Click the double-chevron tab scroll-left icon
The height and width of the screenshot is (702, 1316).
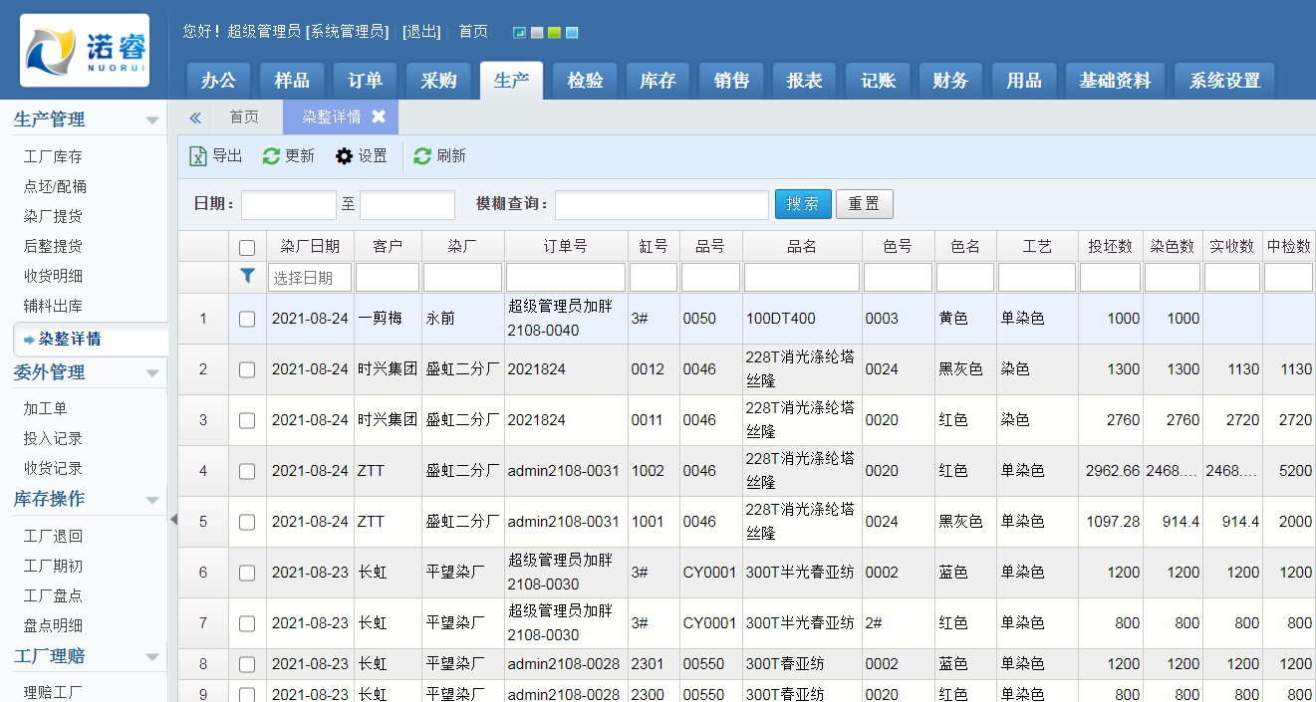click(x=195, y=117)
